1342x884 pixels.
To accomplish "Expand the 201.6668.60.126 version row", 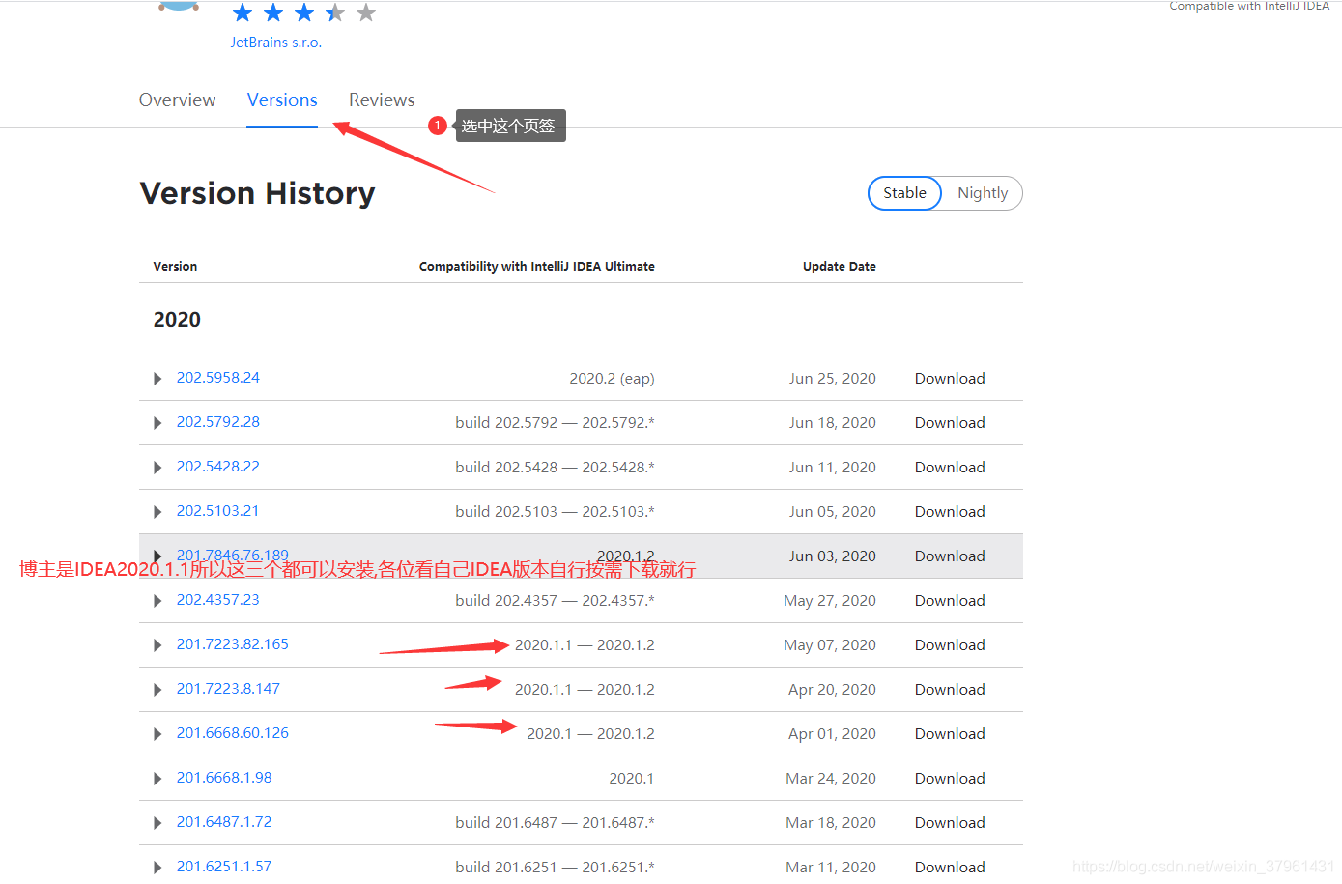I will pos(157,734).
